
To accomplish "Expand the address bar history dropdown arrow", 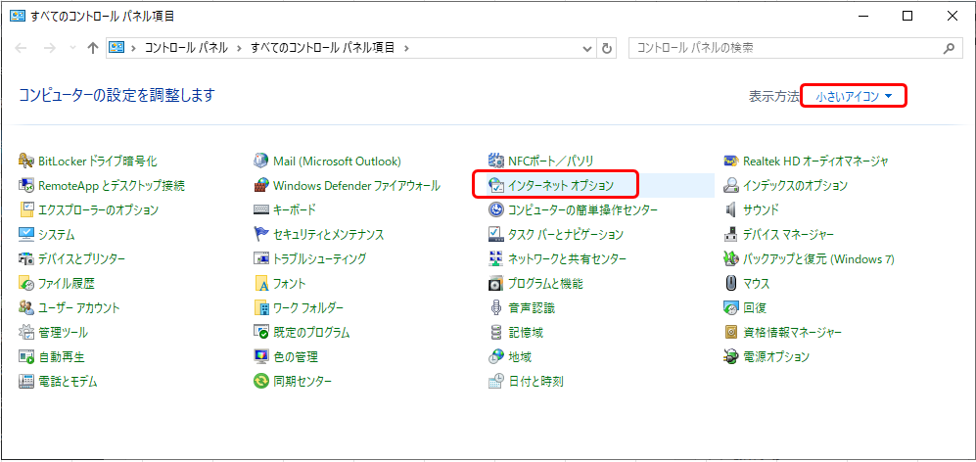I will point(587,48).
